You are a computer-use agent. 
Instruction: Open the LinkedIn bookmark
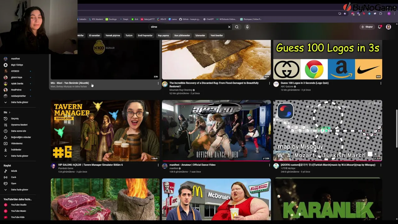pos(81,19)
